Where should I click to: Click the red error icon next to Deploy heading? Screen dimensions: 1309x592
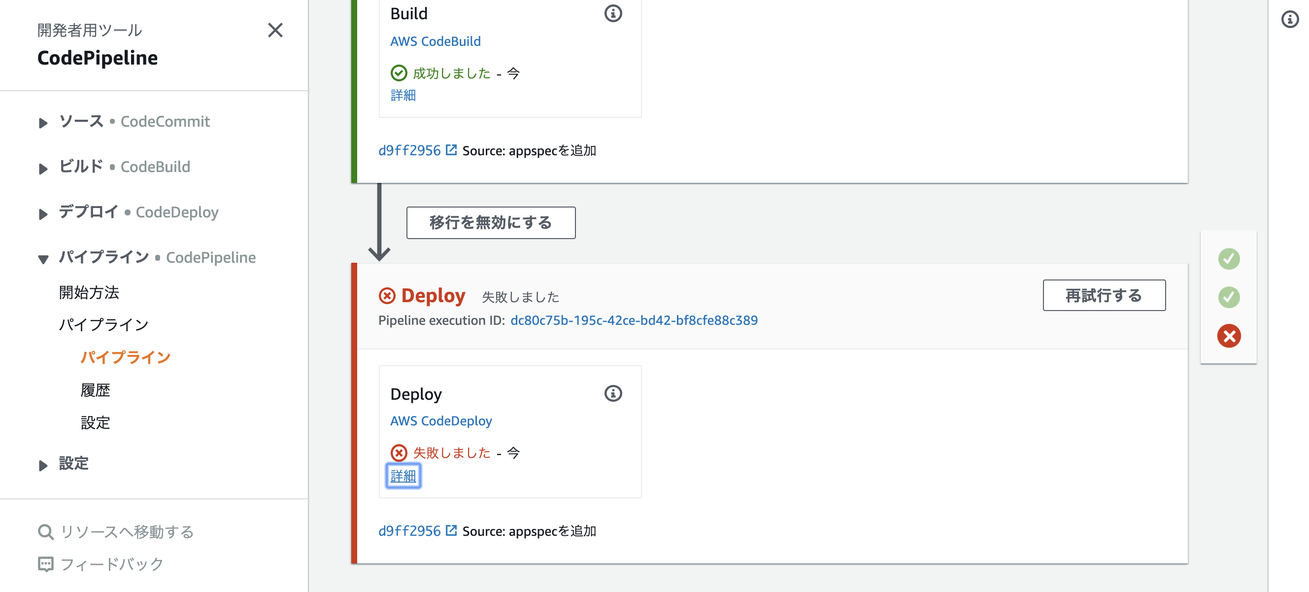(388, 295)
